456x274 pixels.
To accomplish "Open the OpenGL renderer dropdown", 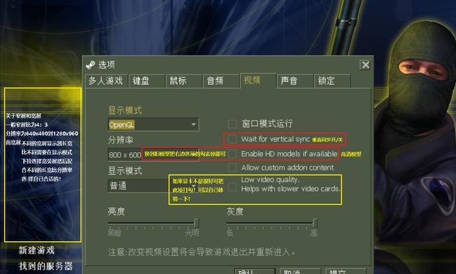I will (x=153, y=125).
